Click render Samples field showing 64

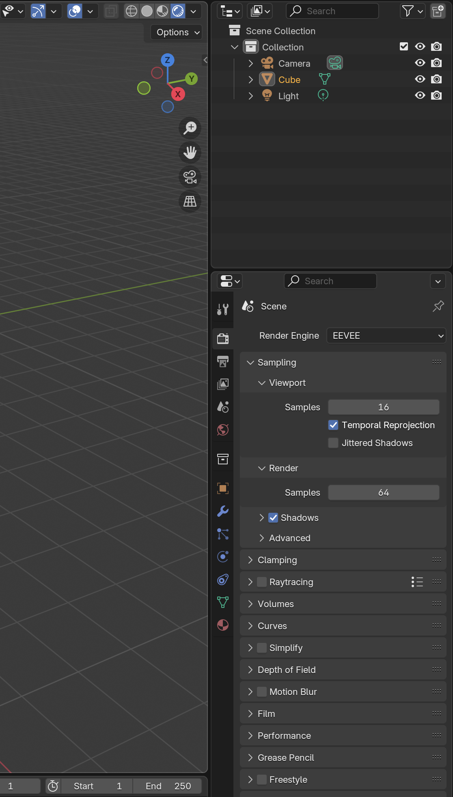[x=384, y=492]
